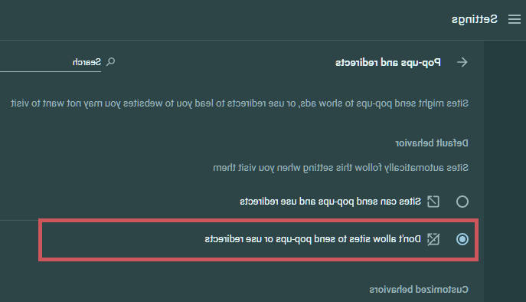Click the Sites can send pop-ups and use redirects label
This screenshot has height=302, width=526.
tap(331, 202)
